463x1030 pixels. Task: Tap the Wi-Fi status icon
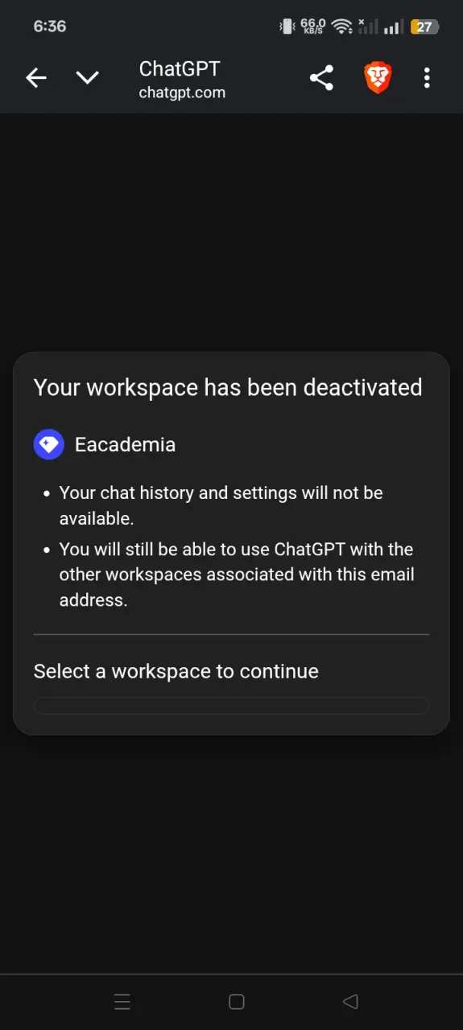[x=342, y=27]
